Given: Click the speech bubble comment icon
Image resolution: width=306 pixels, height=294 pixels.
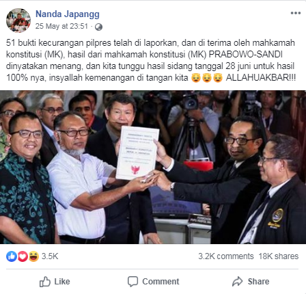Looking at the screenshot, I should pyautogui.click(x=133, y=282).
